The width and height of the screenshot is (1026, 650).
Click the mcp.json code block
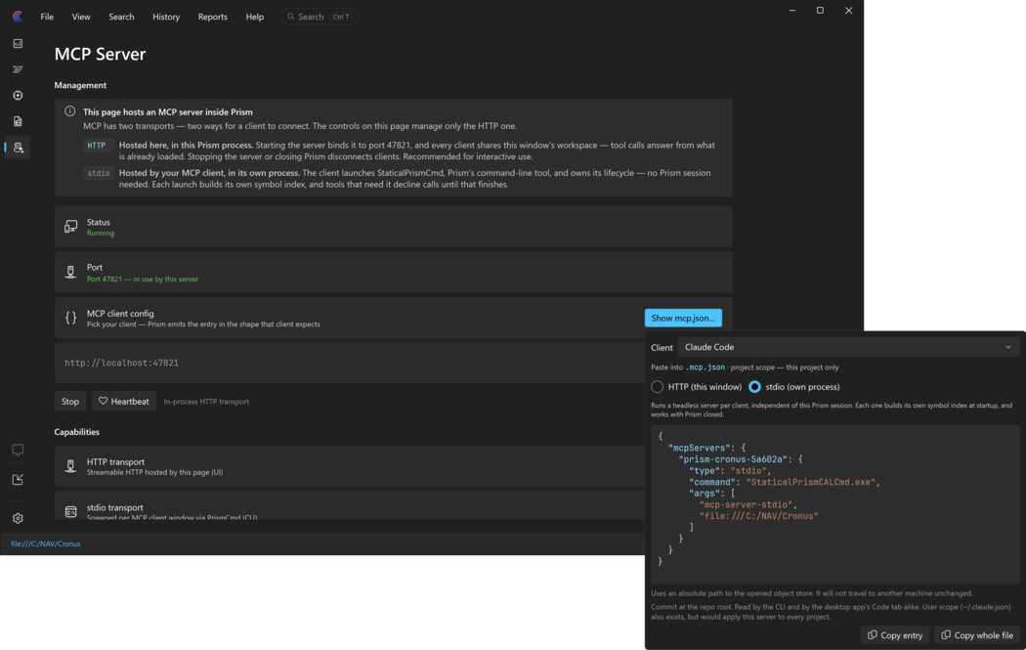834,504
